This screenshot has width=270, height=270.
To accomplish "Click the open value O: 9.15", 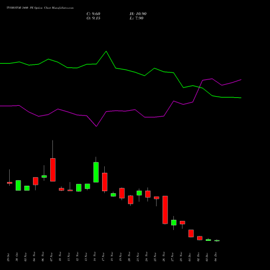I will point(93,18).
